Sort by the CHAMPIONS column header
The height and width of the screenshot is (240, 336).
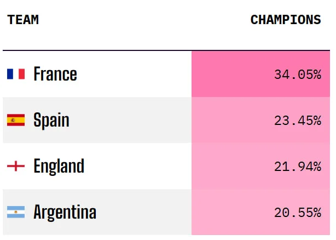tap(286, 20)
